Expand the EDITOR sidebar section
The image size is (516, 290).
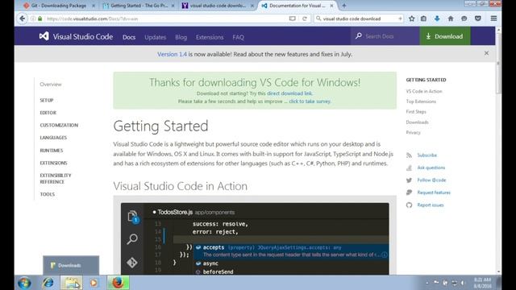(48, 113)
